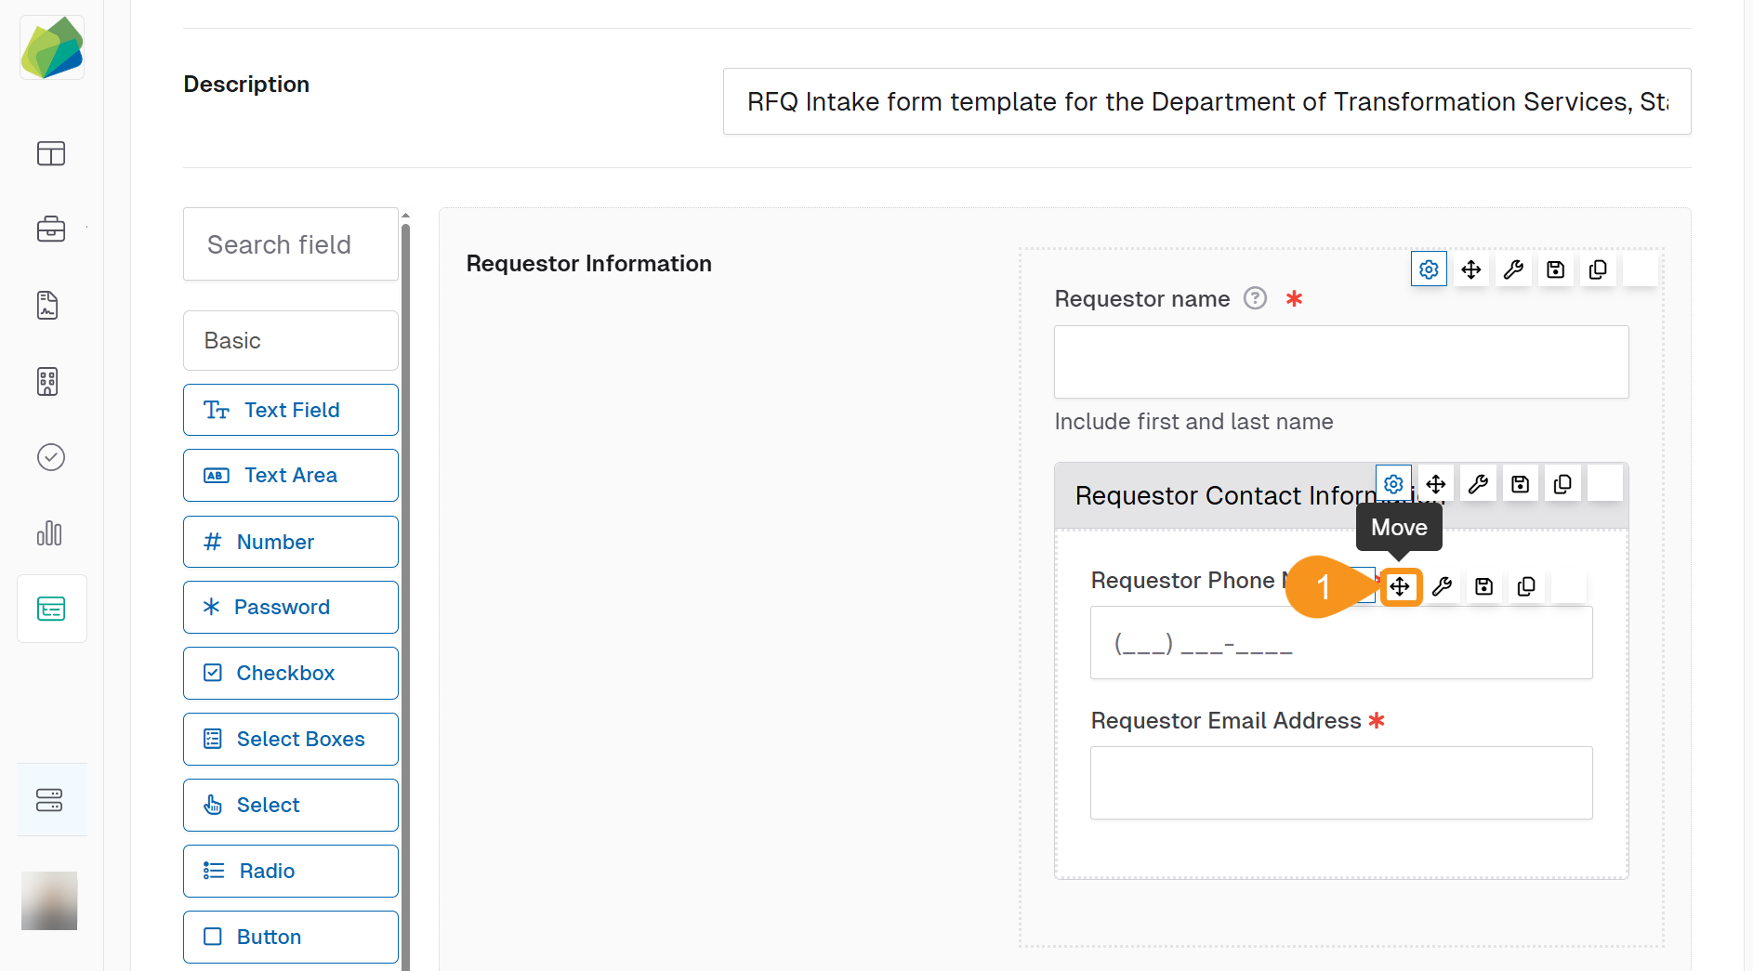Image resolution: width=1753 pixels, height=971 pixels.
Task: Click the checkmark circle icon in sidebar
Action: coord(50,457)
